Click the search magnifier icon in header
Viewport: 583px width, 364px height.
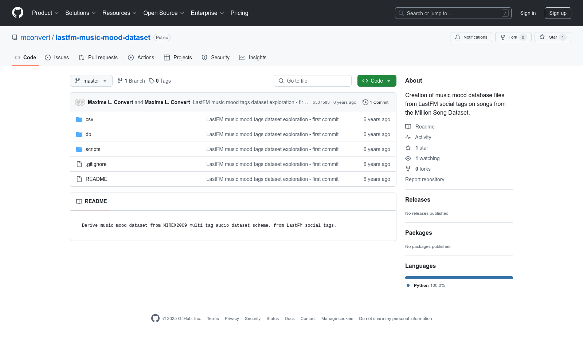tap(401, 13)
